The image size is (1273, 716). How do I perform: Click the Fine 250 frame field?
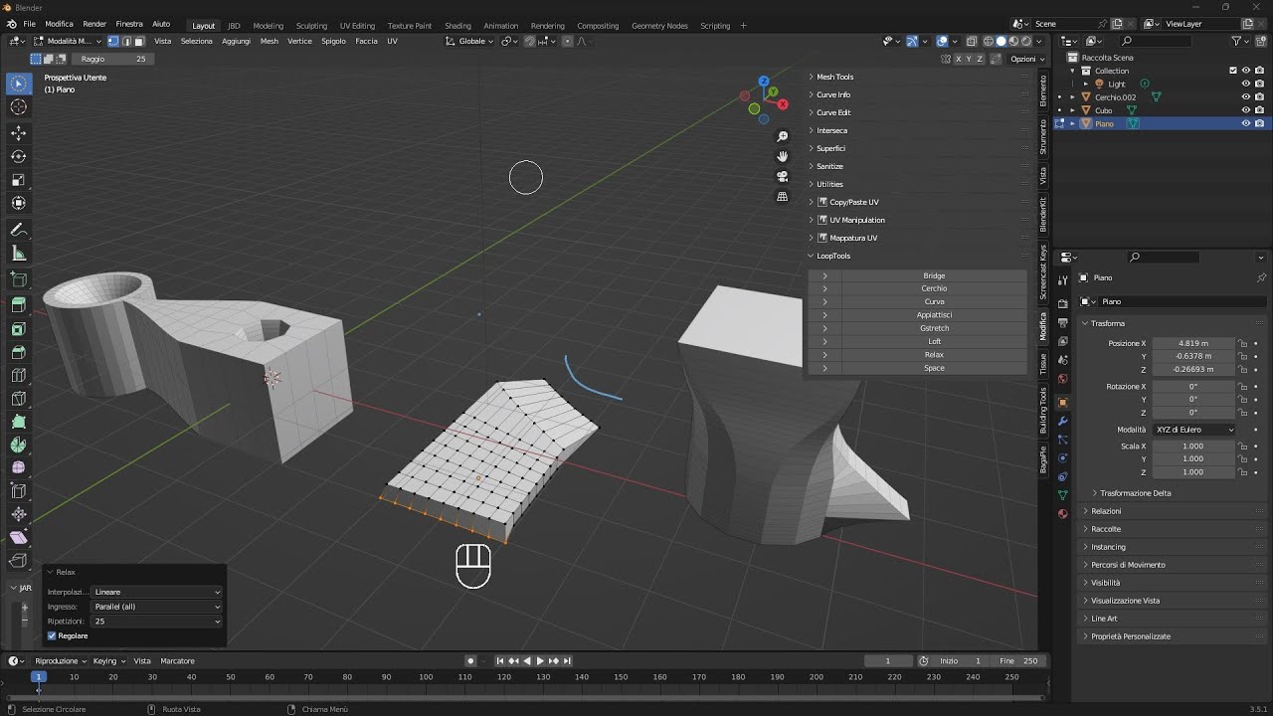coord(1019,660)
